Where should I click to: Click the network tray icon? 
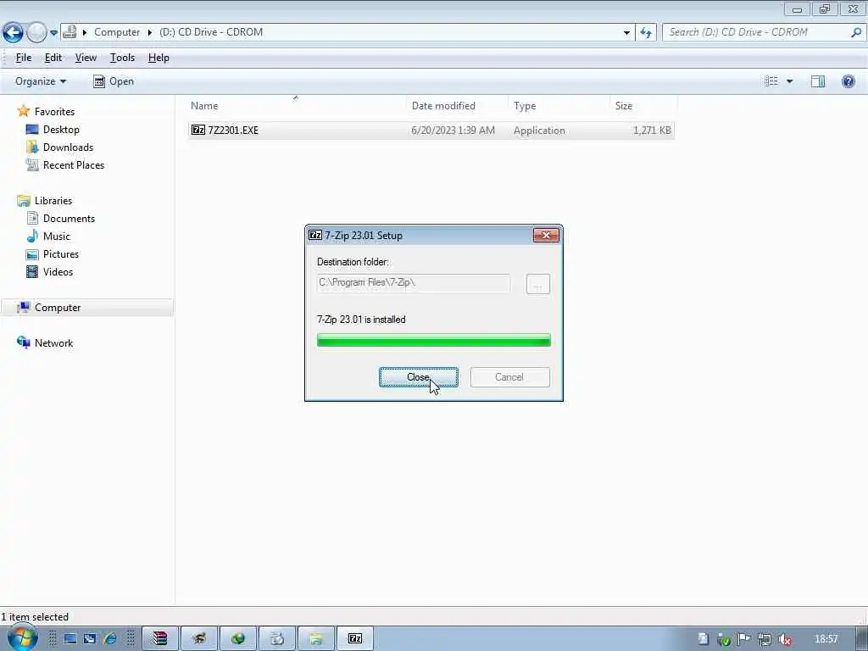(764, 639)
